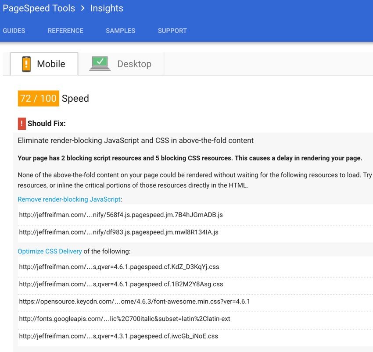The height and width of the screenshot is (352, 373).
Task: Click the orange mobile phone warning icon
Action: click(26, 64)
